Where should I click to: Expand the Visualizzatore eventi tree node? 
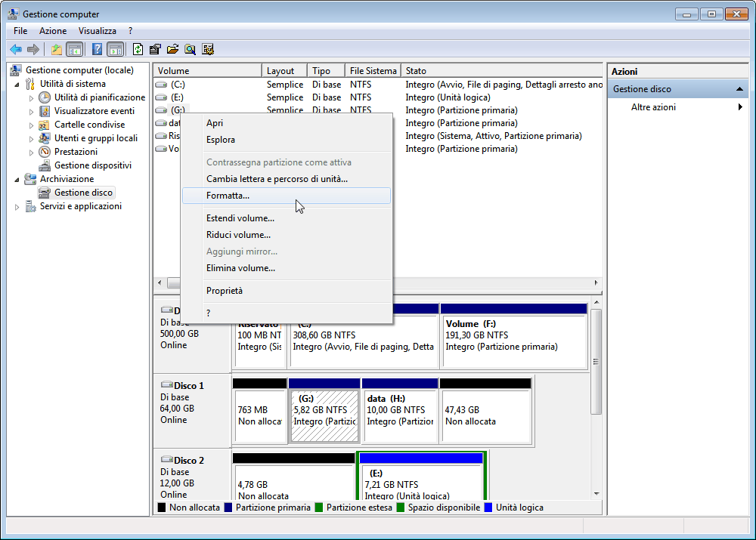(32, 111)
